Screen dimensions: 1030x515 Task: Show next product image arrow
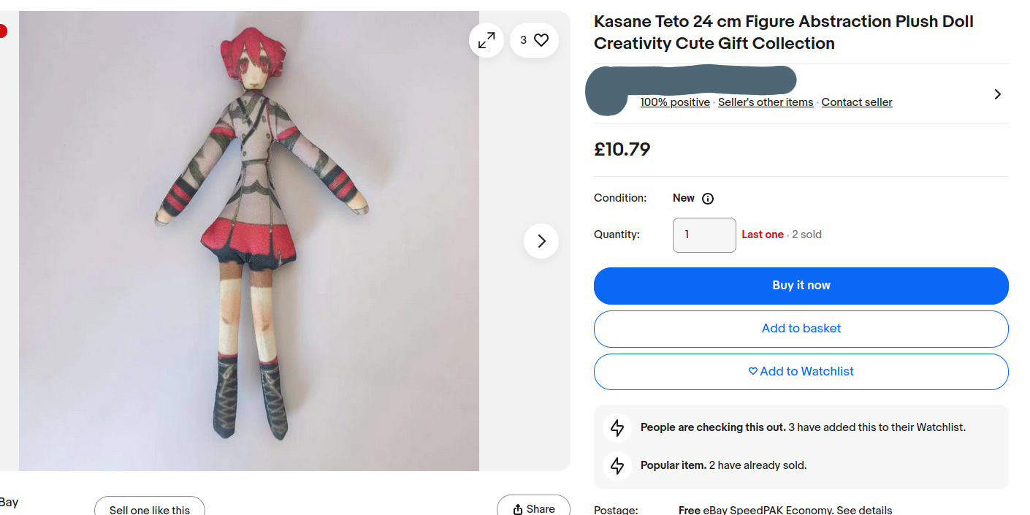[541, 241]
